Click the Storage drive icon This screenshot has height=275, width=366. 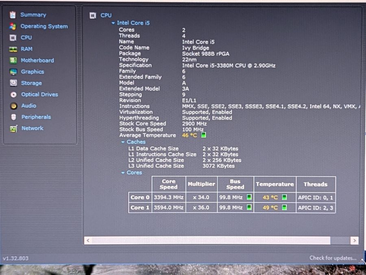pos(13,83)
